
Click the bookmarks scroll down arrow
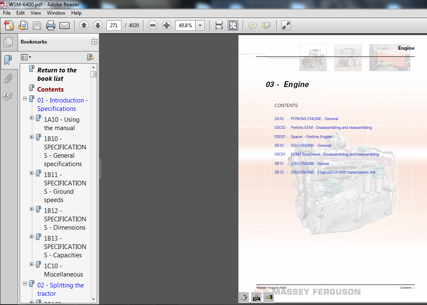click(x=93, y=300)
